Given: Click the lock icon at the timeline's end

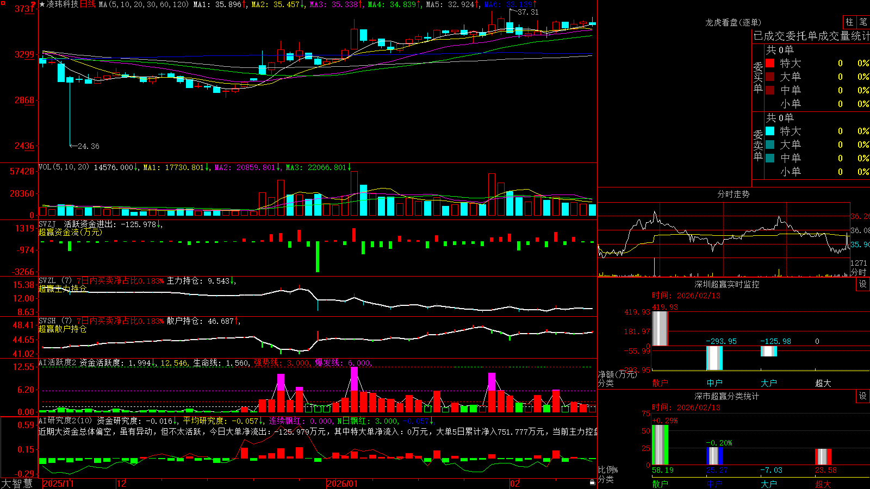Looking at the screenshot, I should (592, 482).
